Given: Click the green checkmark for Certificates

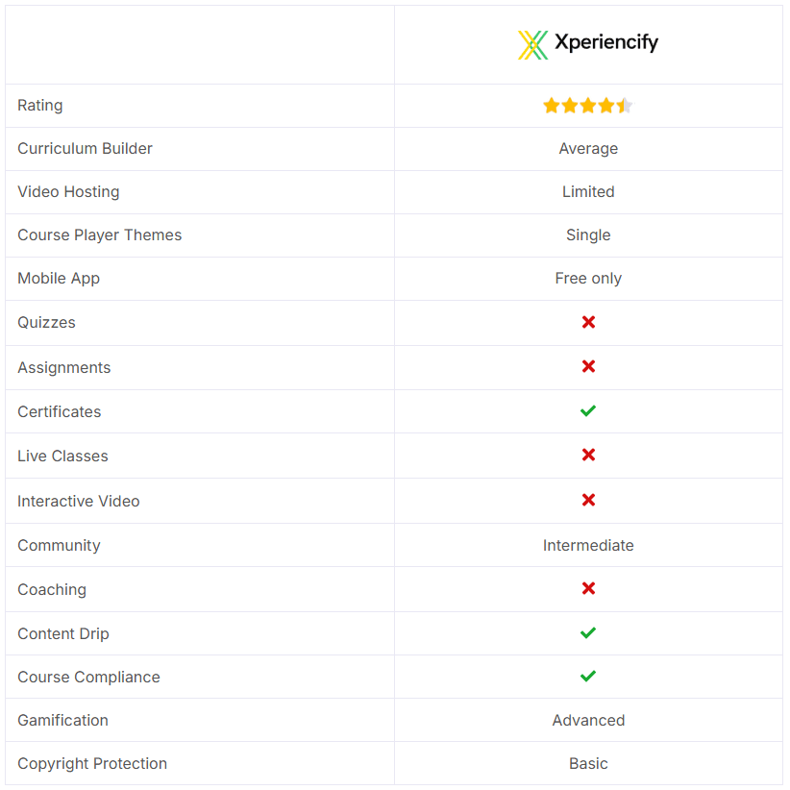Looking at the screenshot, I should coord(588,411).
